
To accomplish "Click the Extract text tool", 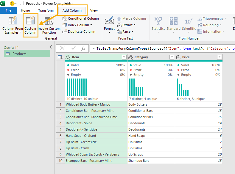I will (x=126, y=25).
